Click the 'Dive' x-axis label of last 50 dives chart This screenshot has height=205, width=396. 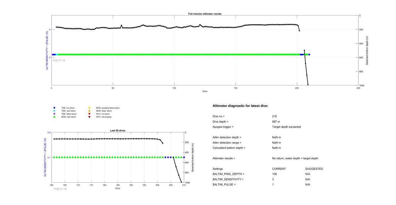tap(118, 189)
